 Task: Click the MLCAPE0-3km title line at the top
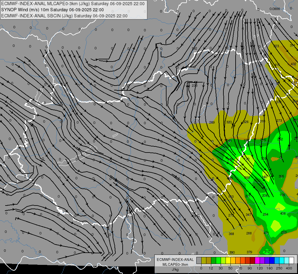point(73,4)
